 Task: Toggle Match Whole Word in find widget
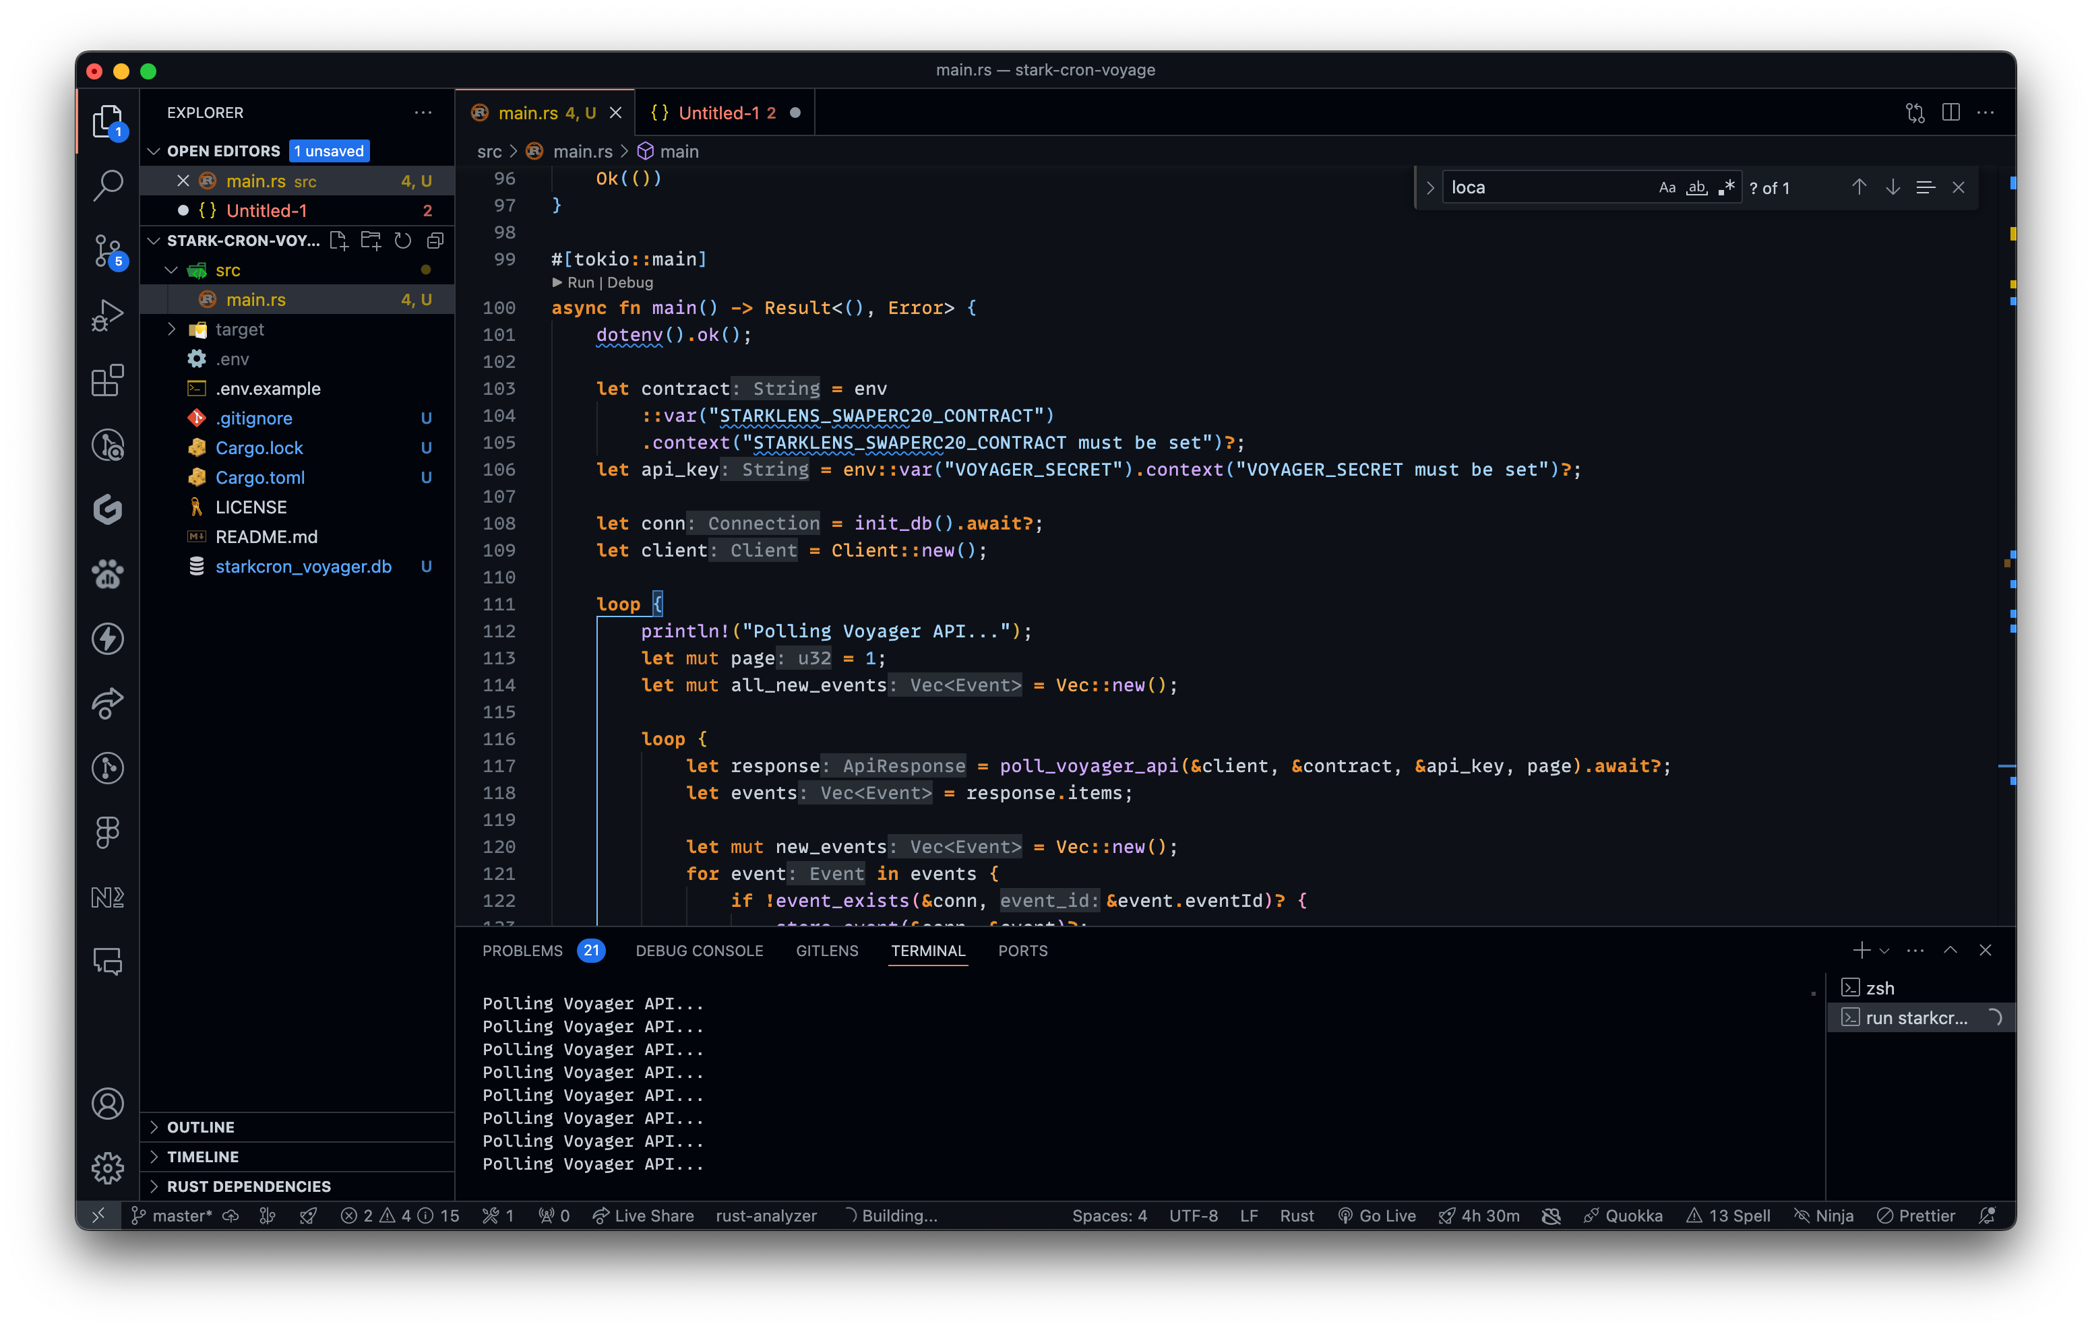(x=1696, y=188)
